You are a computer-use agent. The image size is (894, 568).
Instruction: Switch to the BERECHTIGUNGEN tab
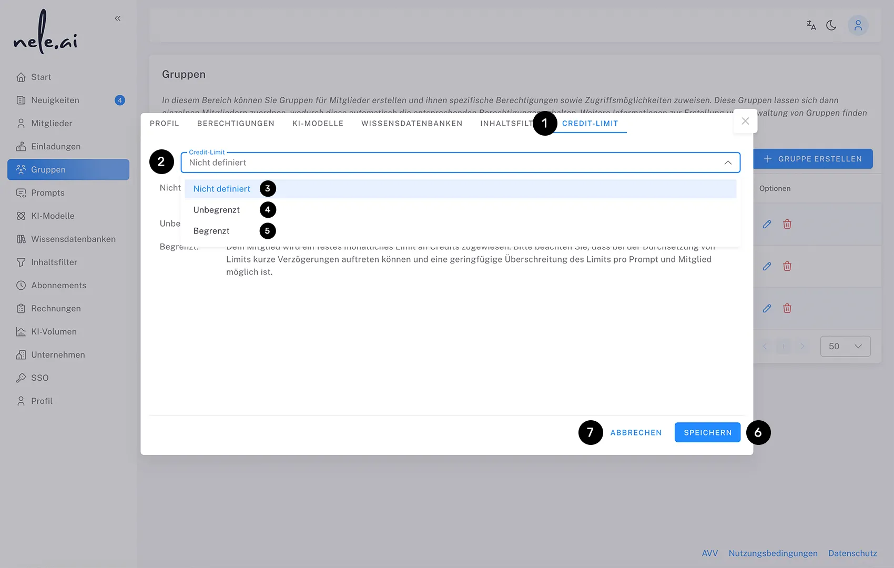(x=236, y=123)
